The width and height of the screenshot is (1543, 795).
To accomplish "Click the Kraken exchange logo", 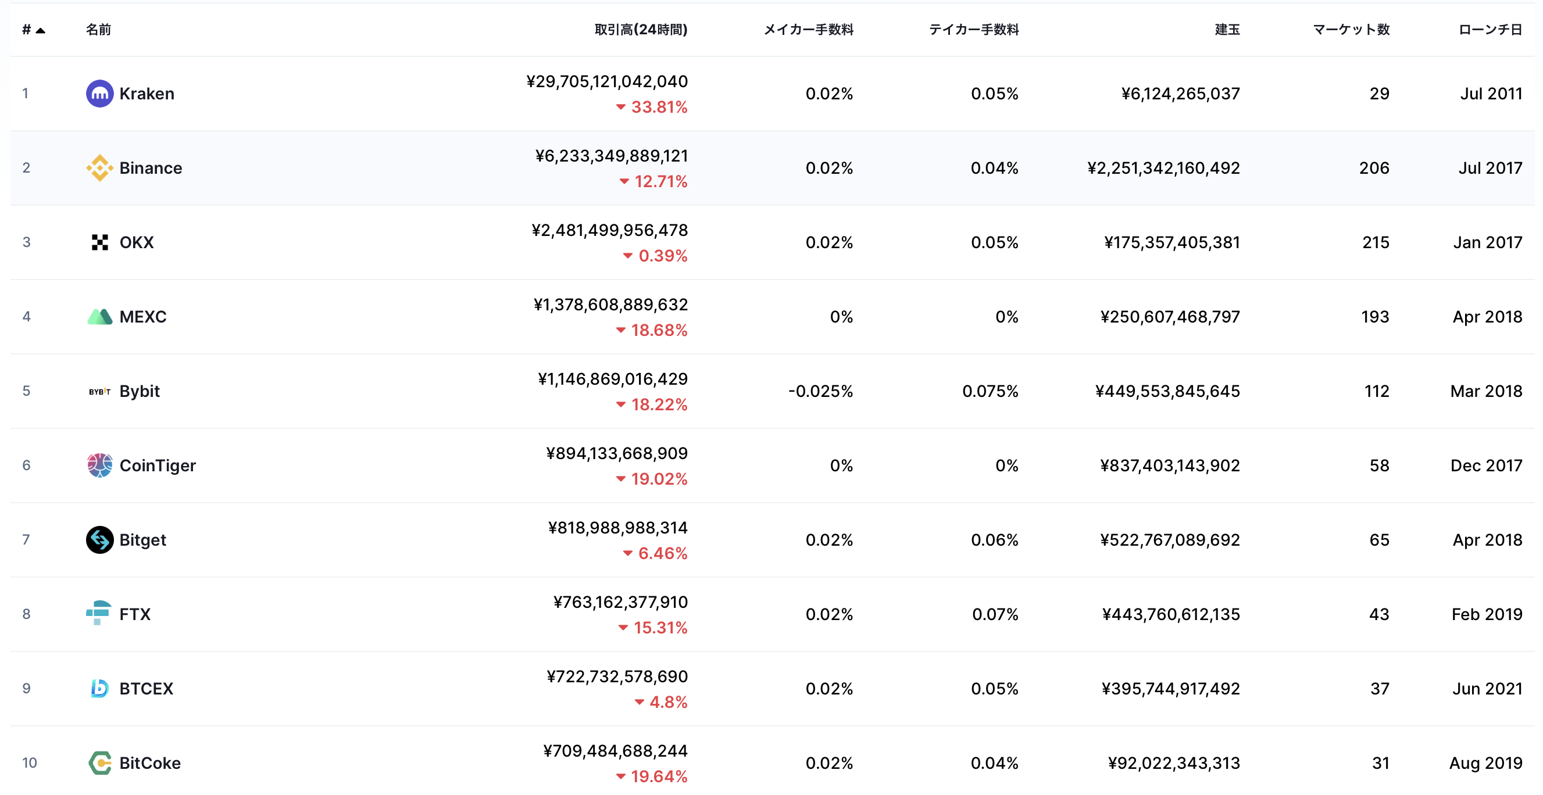I will point(99,94).
